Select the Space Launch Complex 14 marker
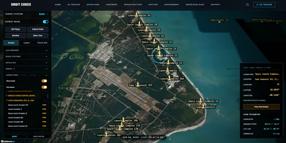Image resolution: width=286 pixels, height=143 pixels. coord(159,48)
